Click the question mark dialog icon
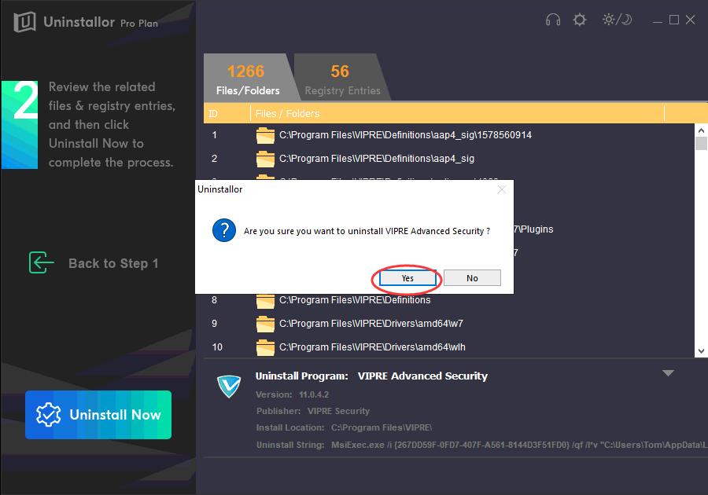Screen dimensions: 708x495 [224, 230]
